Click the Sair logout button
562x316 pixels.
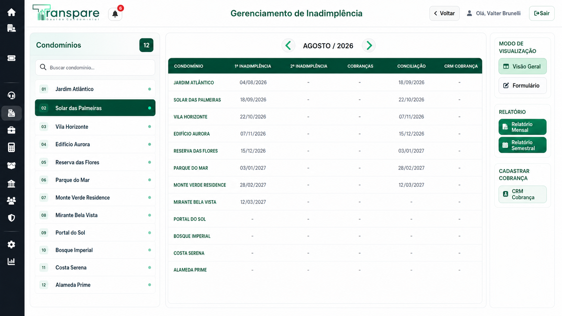(541, 13)
